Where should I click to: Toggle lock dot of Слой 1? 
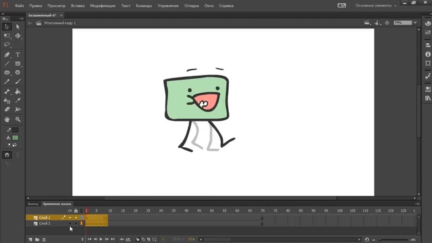coord(76,217)
